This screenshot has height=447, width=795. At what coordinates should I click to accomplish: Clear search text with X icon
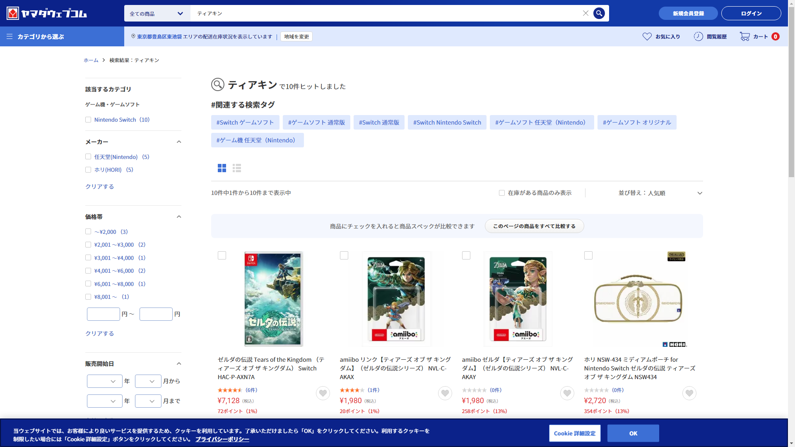coord(585,13)
